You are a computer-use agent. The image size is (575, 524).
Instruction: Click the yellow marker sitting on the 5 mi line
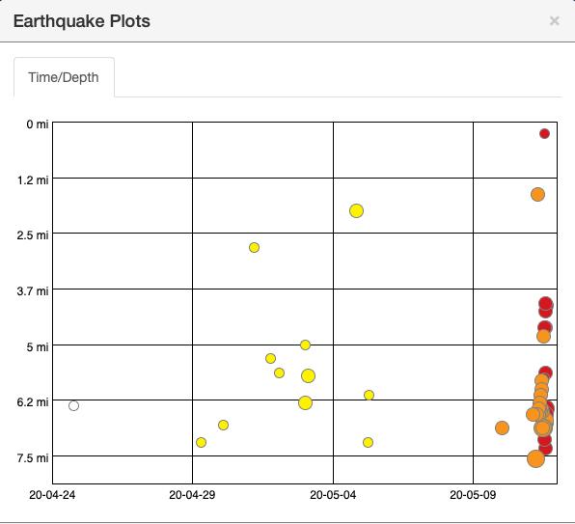[305, 345]
